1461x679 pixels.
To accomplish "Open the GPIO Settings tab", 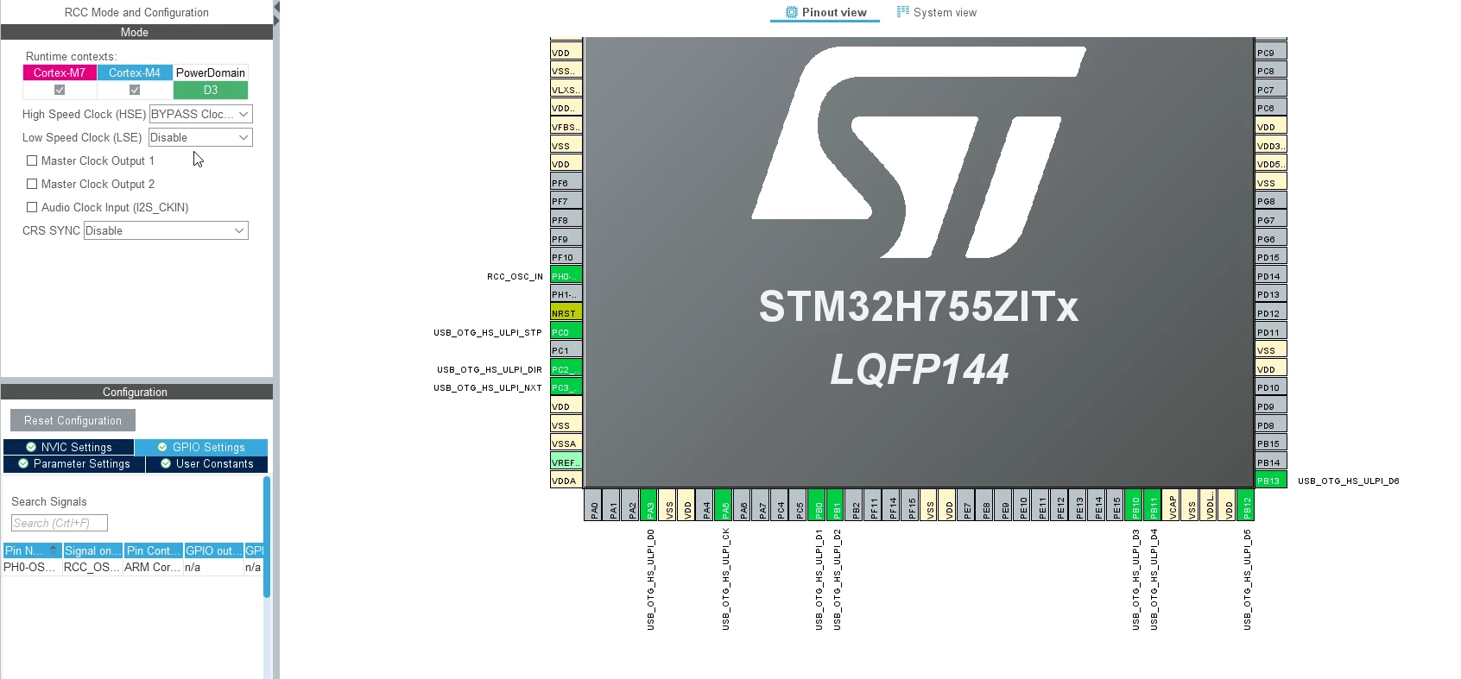I will click(201, 447).
